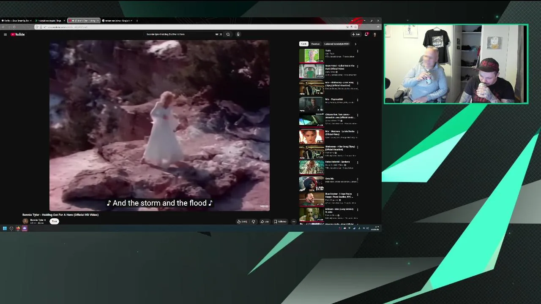Click the taskbar clock and date

[x=375, y=228]
